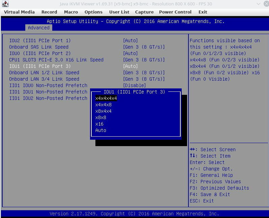The width and height of the screenshot is (269, 218).
Task: Click 'ESC: Exit' hint
Action: 202,201
